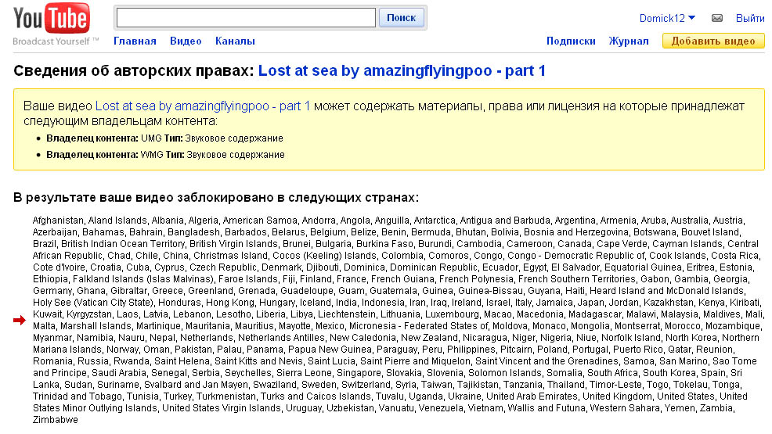Screen dimensions: 772x434
Task: Click the Выйти sign-out link
Action: click(x=750, y=18)
